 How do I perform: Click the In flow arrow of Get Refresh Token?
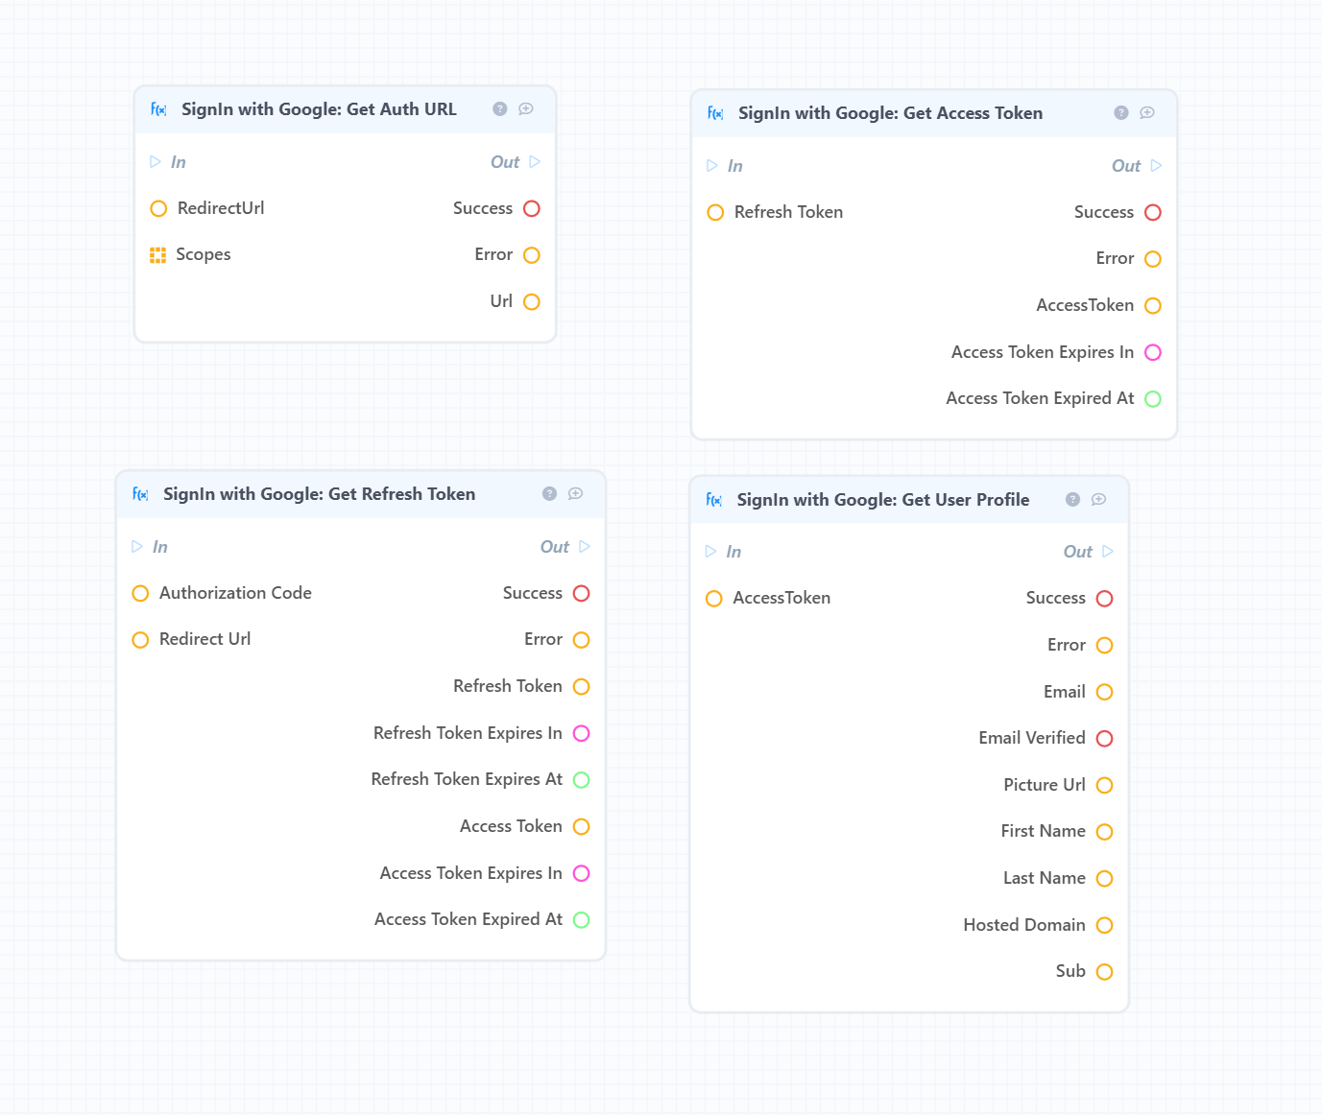click(137, 547)
